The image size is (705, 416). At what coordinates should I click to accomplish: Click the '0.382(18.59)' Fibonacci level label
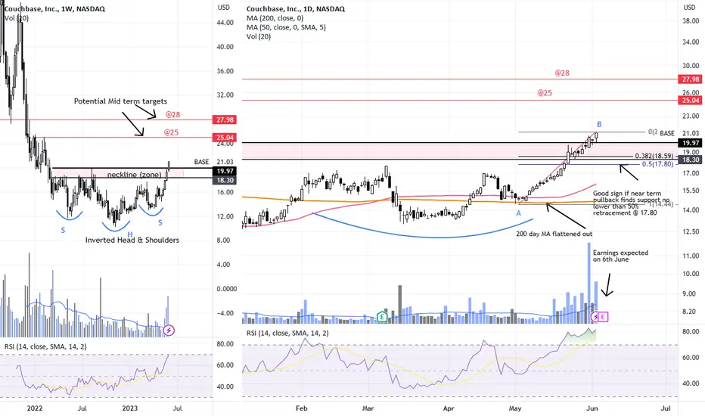[x=654, y=156]
